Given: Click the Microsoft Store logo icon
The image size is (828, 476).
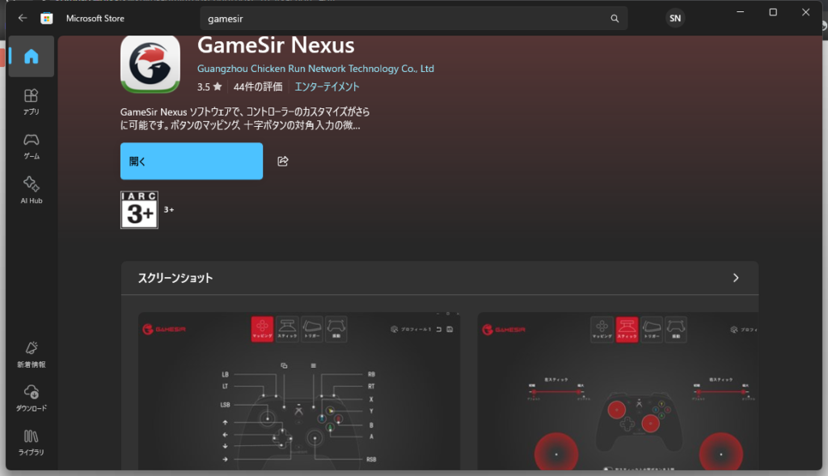Looking at the screenshot, I should coord(46,19).
